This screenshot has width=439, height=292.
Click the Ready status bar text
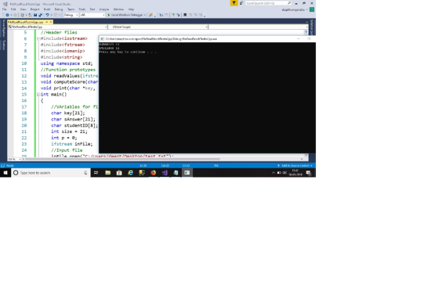pyautogui.click(x=10, y=166)
